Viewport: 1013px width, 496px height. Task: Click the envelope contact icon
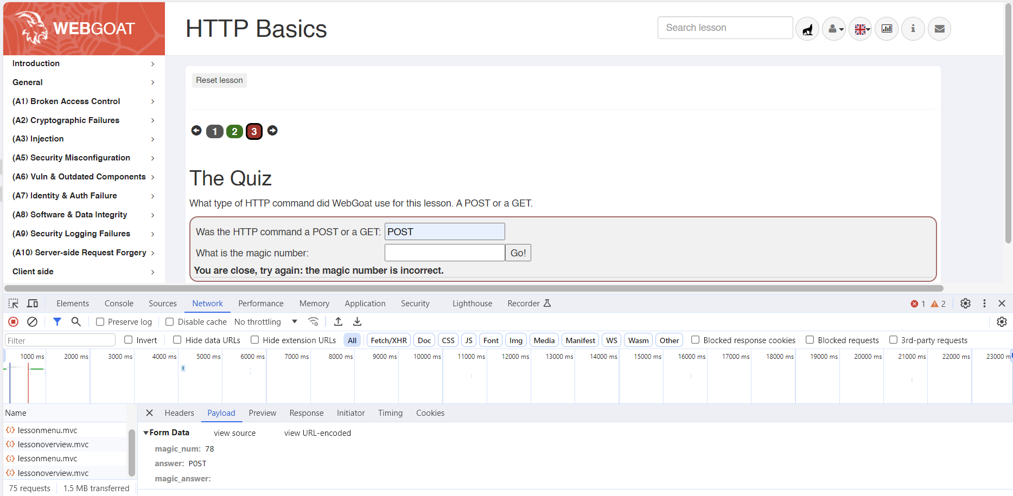pos(939,29)
